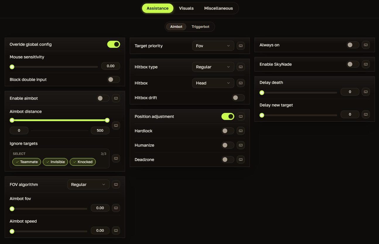Click the keybind icon for Hitbox type
The image size is (379, 244).
(241, 67)
